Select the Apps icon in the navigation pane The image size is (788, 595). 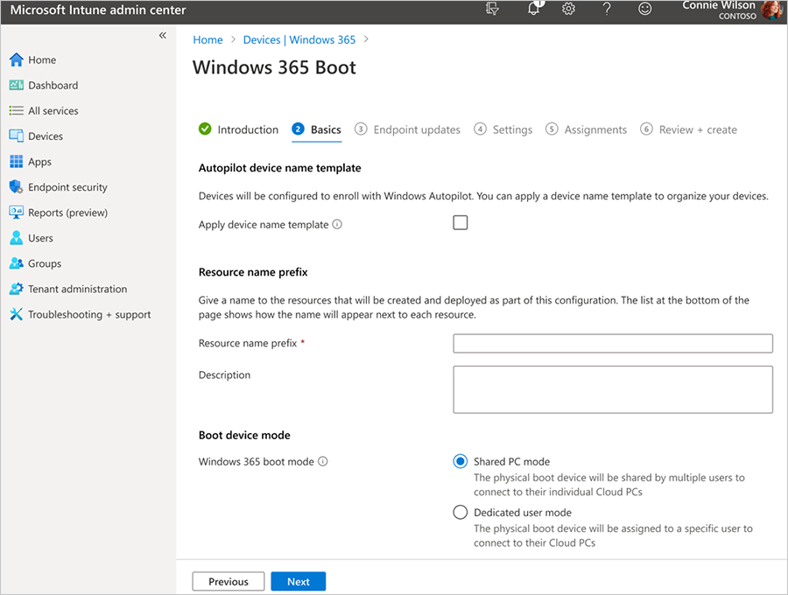tap(42, 161)
